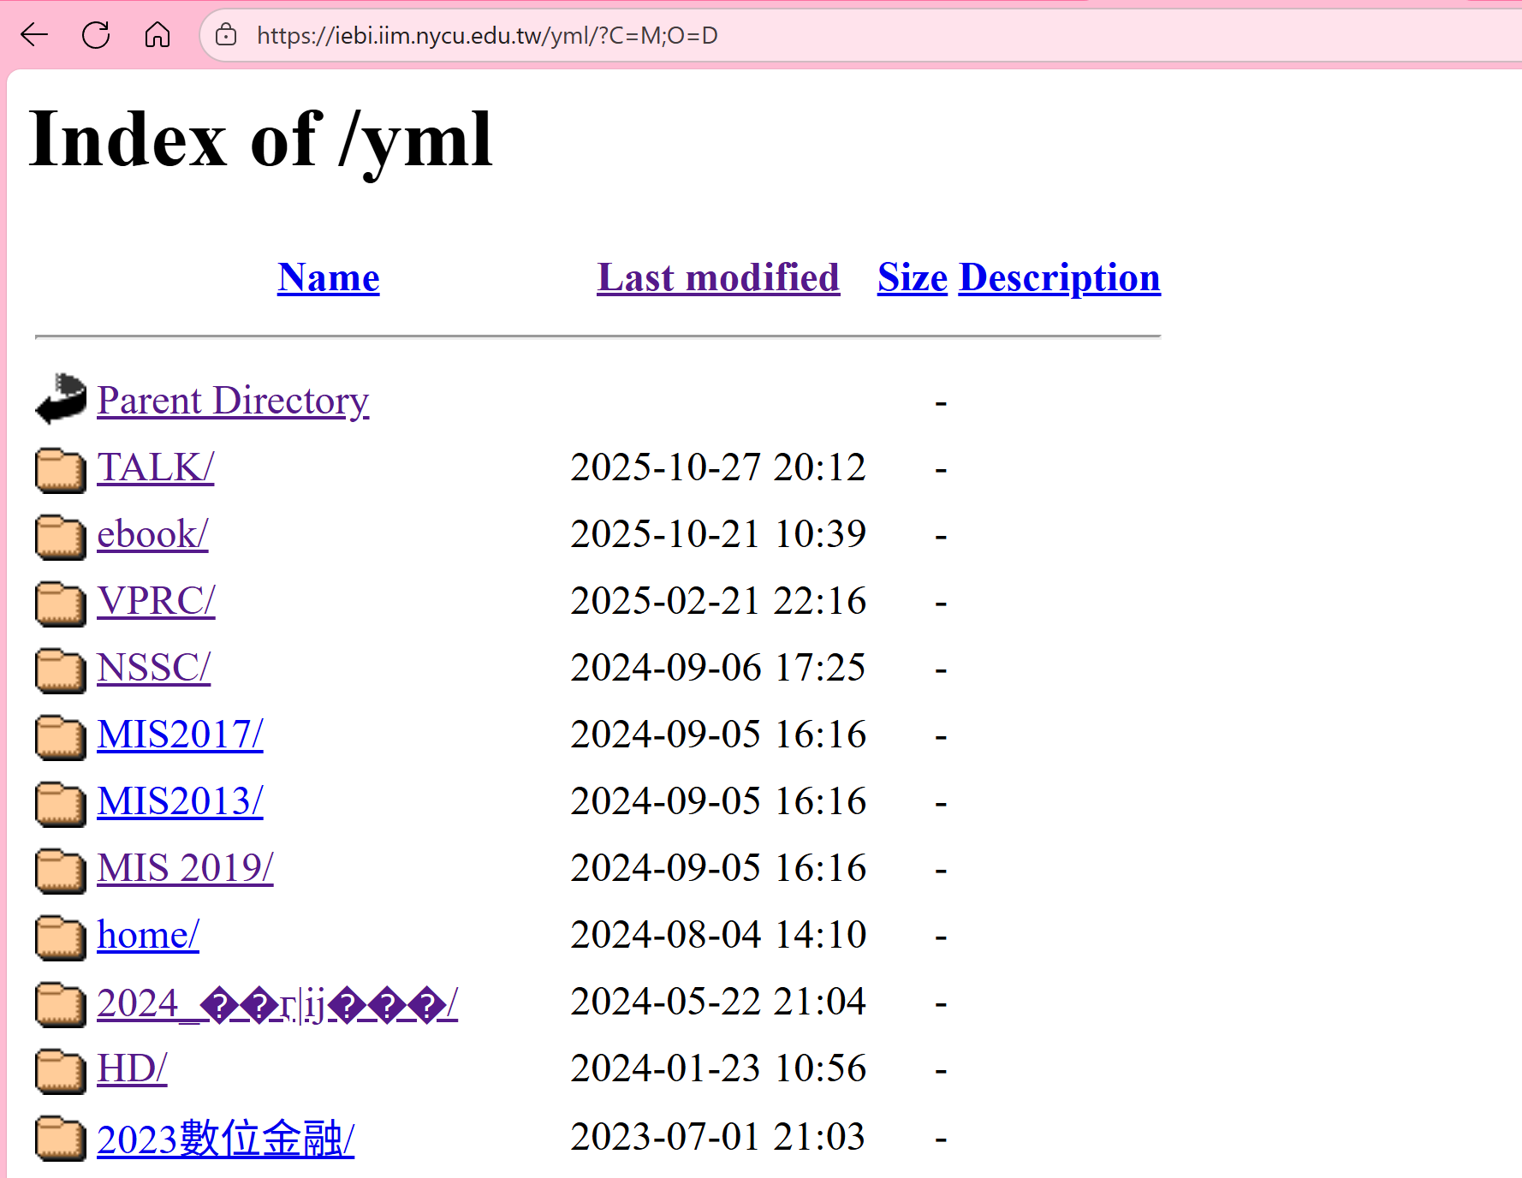Click the folder icon beside TALK/
Screen dimensions: 1522x1178
[61, 470]
